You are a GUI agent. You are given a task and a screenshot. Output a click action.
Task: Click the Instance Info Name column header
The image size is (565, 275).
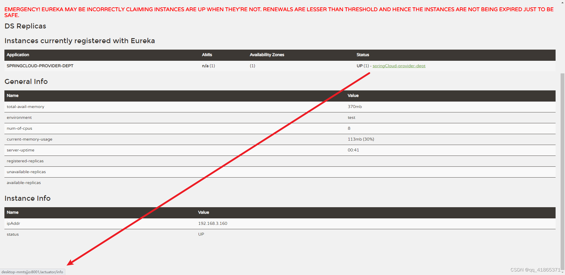(13, 212)
